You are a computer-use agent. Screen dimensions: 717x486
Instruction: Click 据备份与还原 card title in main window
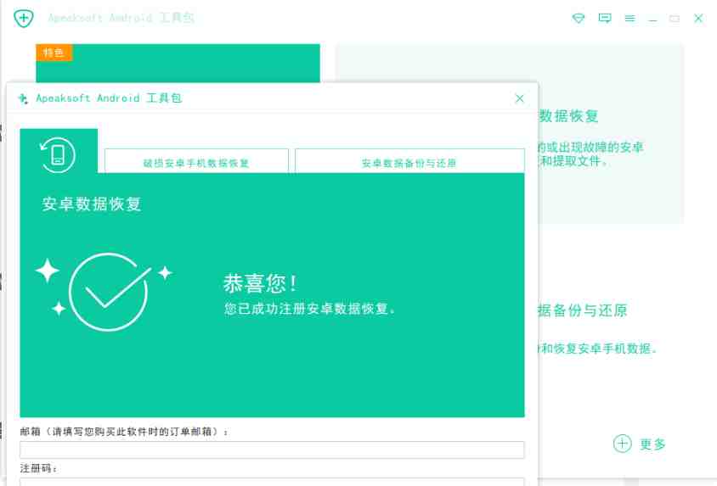tap(582, 310)
